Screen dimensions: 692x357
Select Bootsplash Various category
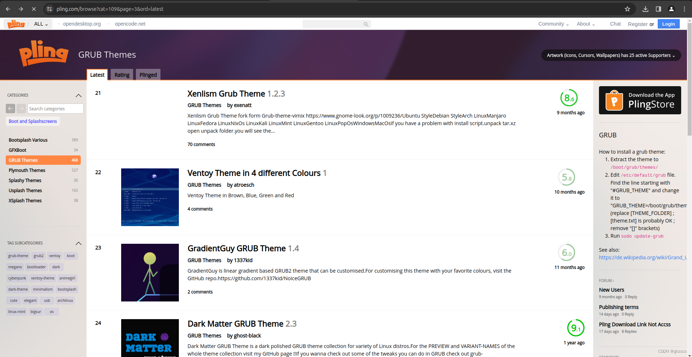point(43,140)
